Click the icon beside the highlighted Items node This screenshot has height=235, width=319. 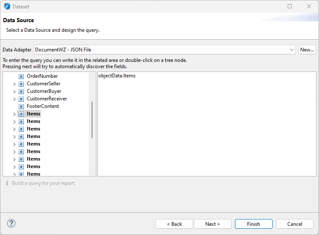pos(21,114)
